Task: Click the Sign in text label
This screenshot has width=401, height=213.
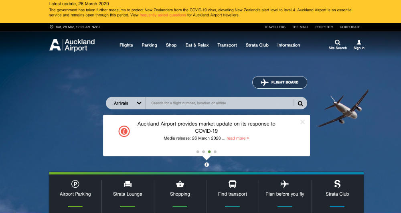Action: click(x=359, y=48)
